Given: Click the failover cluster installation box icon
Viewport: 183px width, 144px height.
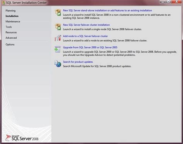Looking at the screenshot, I should click(58, 27).
